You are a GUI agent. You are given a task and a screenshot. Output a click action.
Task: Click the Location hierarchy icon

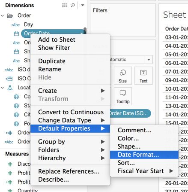[x=10, y=88]
